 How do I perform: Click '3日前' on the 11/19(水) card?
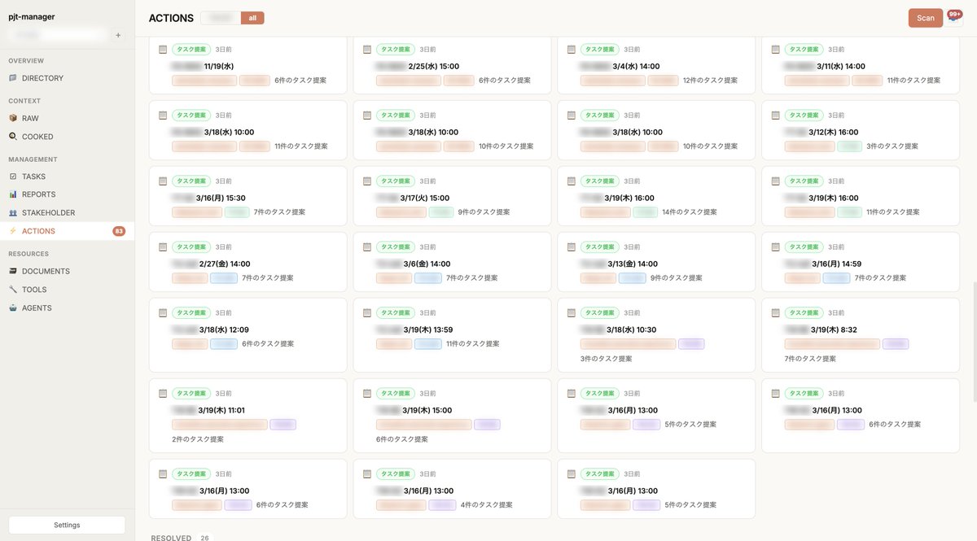223,50
